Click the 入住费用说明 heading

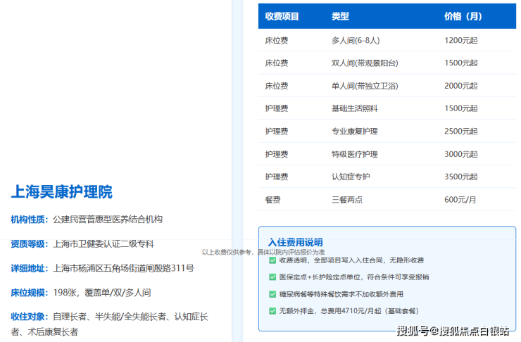point(296,242)
